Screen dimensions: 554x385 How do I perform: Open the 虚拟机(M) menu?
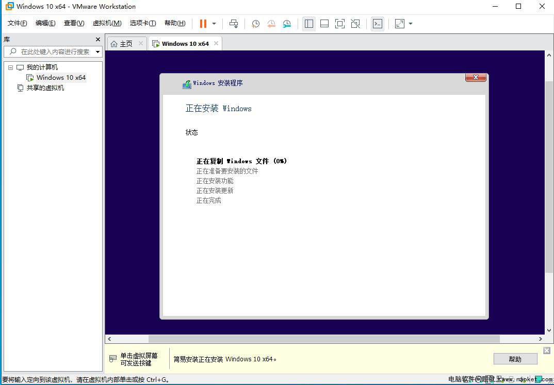point(107,23)
